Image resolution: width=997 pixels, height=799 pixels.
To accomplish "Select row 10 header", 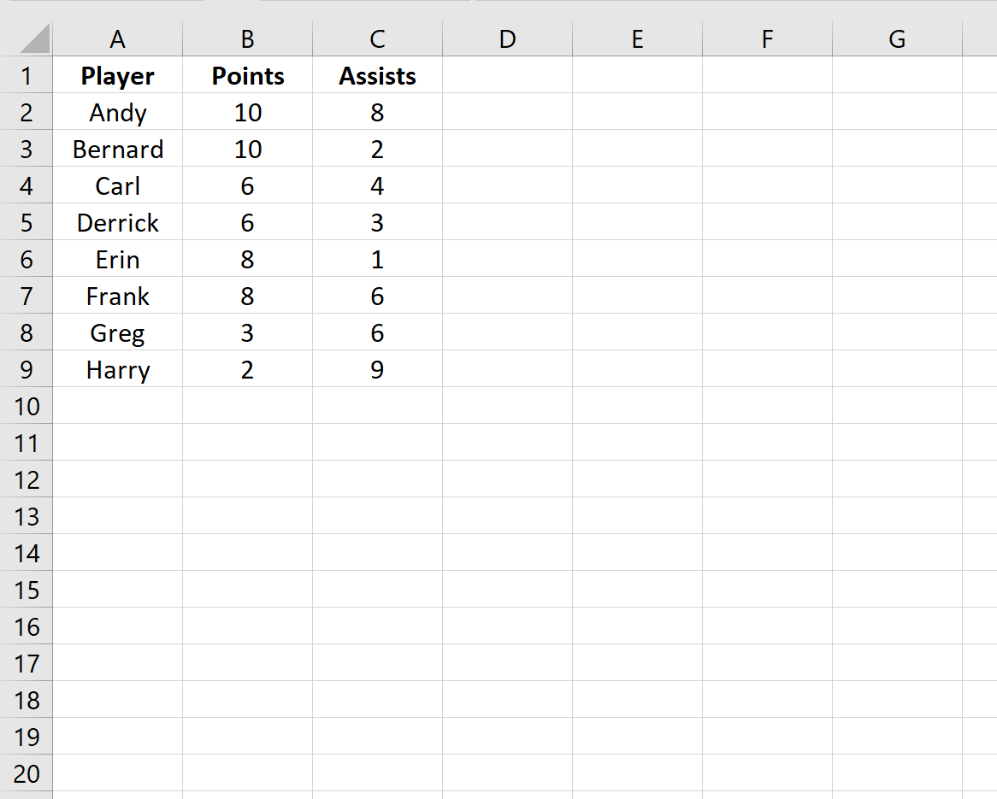I will pyautogui.click(x=27, y=407).
